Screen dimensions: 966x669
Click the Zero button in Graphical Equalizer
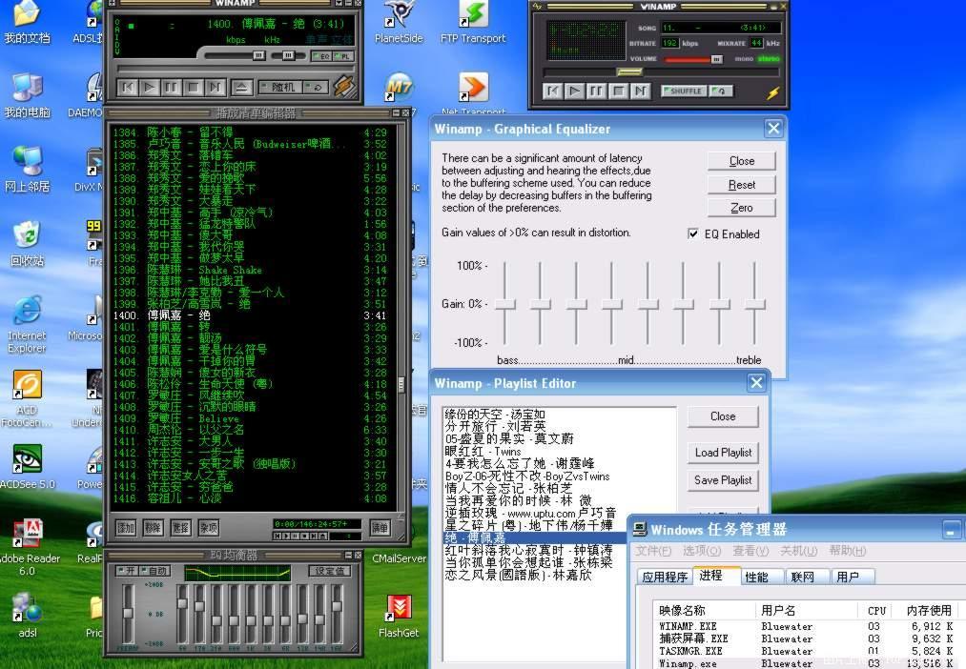(x=741, y=208)
